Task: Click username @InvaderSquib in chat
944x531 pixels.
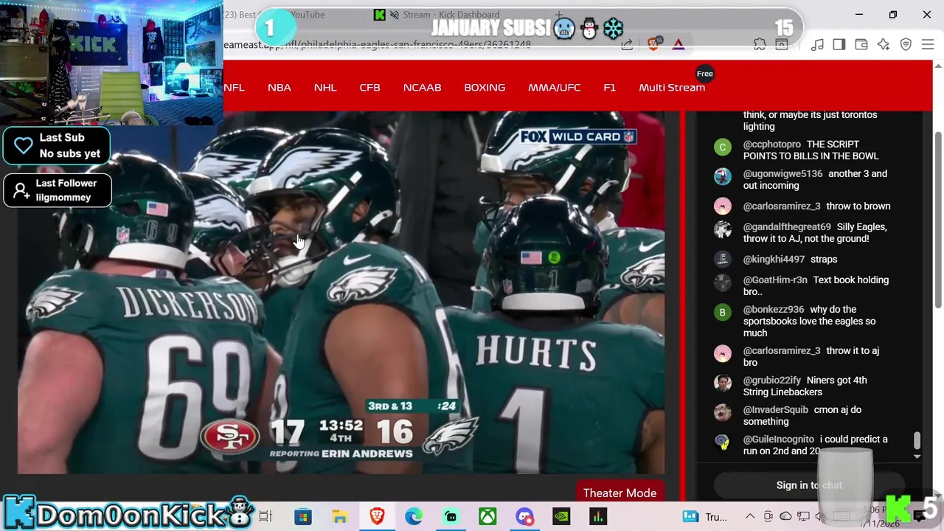Action: point(776,409)
